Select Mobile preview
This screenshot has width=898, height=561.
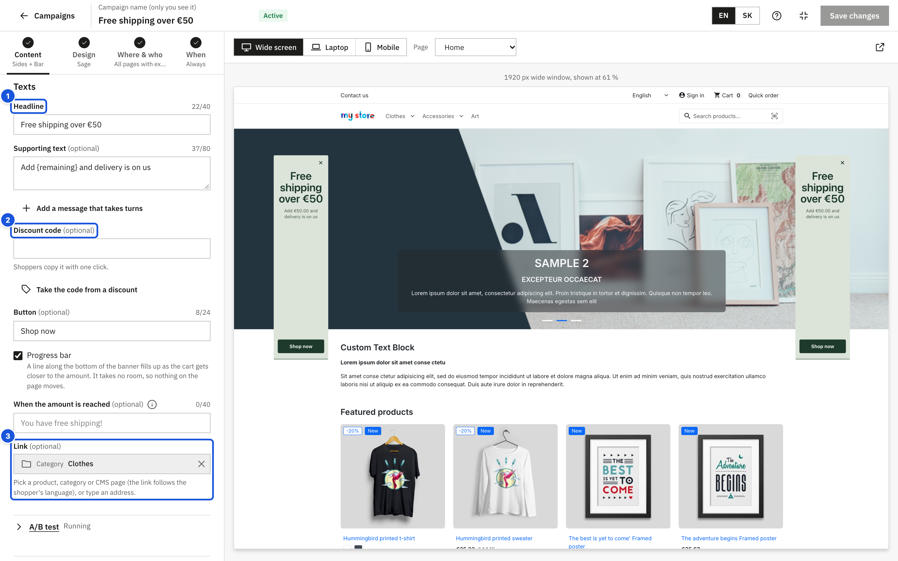pyautogui.click(x=381, y=47)
